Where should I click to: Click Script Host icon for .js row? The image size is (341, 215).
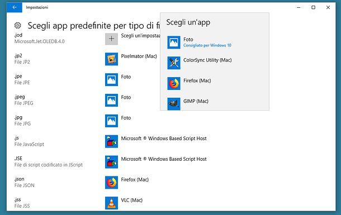tap(111, 141)
